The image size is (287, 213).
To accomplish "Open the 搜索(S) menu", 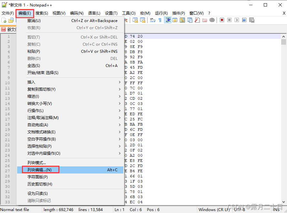I will point(42,13).
